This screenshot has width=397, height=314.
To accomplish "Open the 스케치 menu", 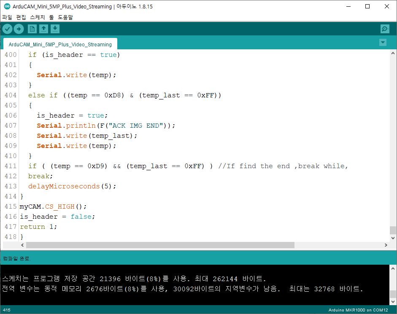I will click(38, 17).
